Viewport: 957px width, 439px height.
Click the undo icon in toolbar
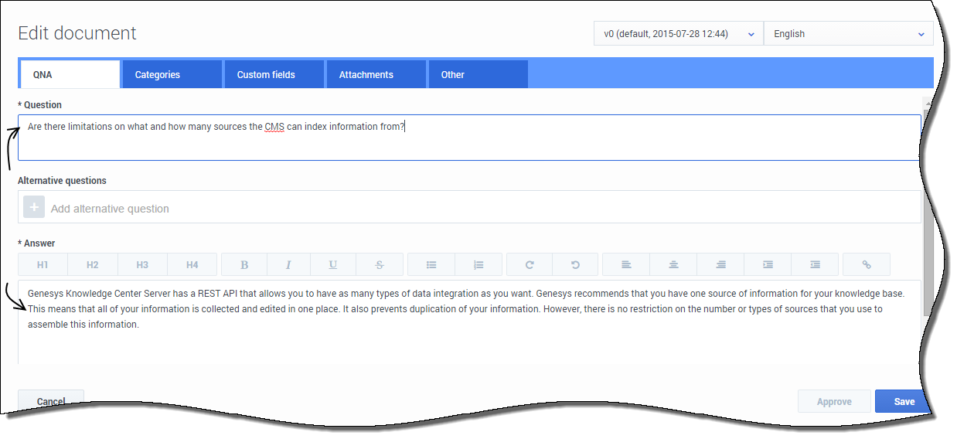point(576,265)
